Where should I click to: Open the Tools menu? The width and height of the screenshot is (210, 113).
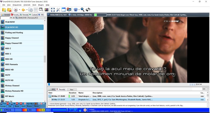(34, 5)
